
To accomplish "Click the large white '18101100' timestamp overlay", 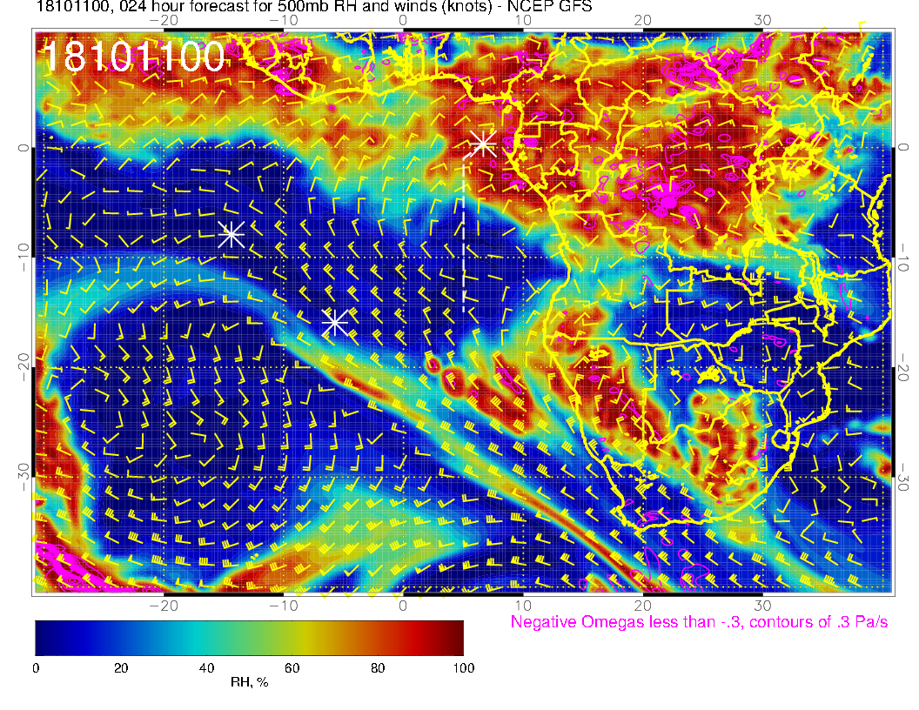I will [x=134, y=57].
